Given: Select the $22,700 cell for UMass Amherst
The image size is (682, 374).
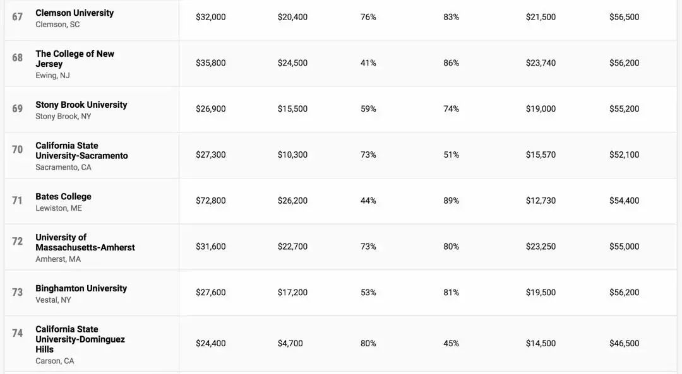Looking at the screenshot, I should pyautogui.click(x=292, y=247).
